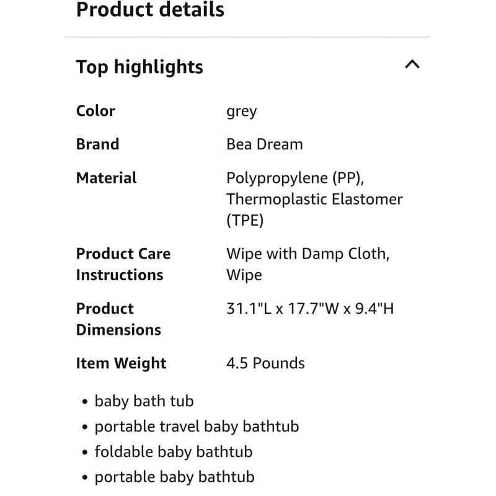Select the portable baby bathtub bullet
This screenshot has height=496, width=496.
(174, 477)
